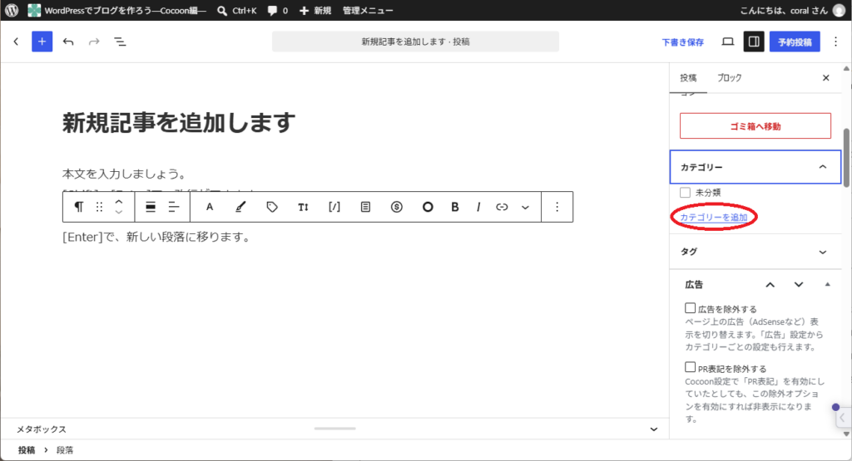The image size is (852, 461).
Task: Open the Ctrl+K search command
Action: coord(237,10)
